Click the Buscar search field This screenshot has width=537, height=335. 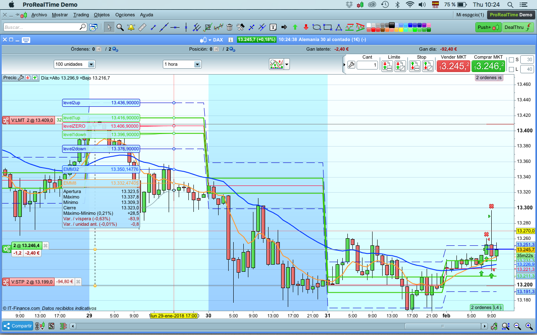point(45,27)
